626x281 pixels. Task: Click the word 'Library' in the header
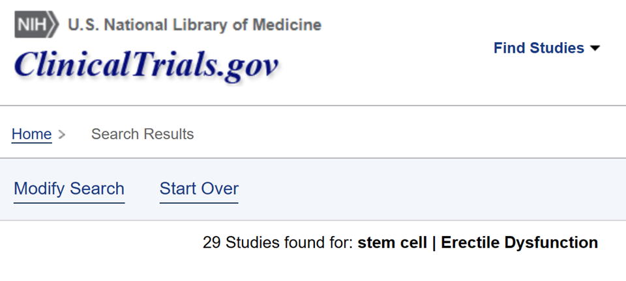coord(200,25)
